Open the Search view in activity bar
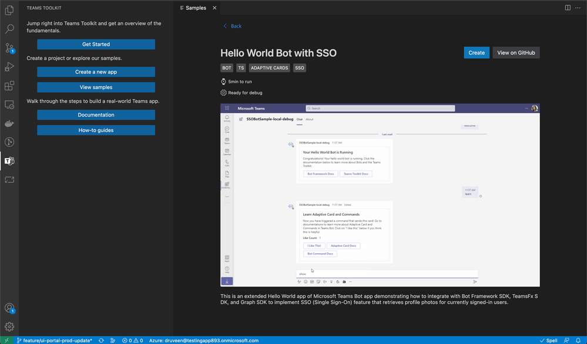Image resolution: width=587 pixels, height=344 pixels. click(9, 29)
